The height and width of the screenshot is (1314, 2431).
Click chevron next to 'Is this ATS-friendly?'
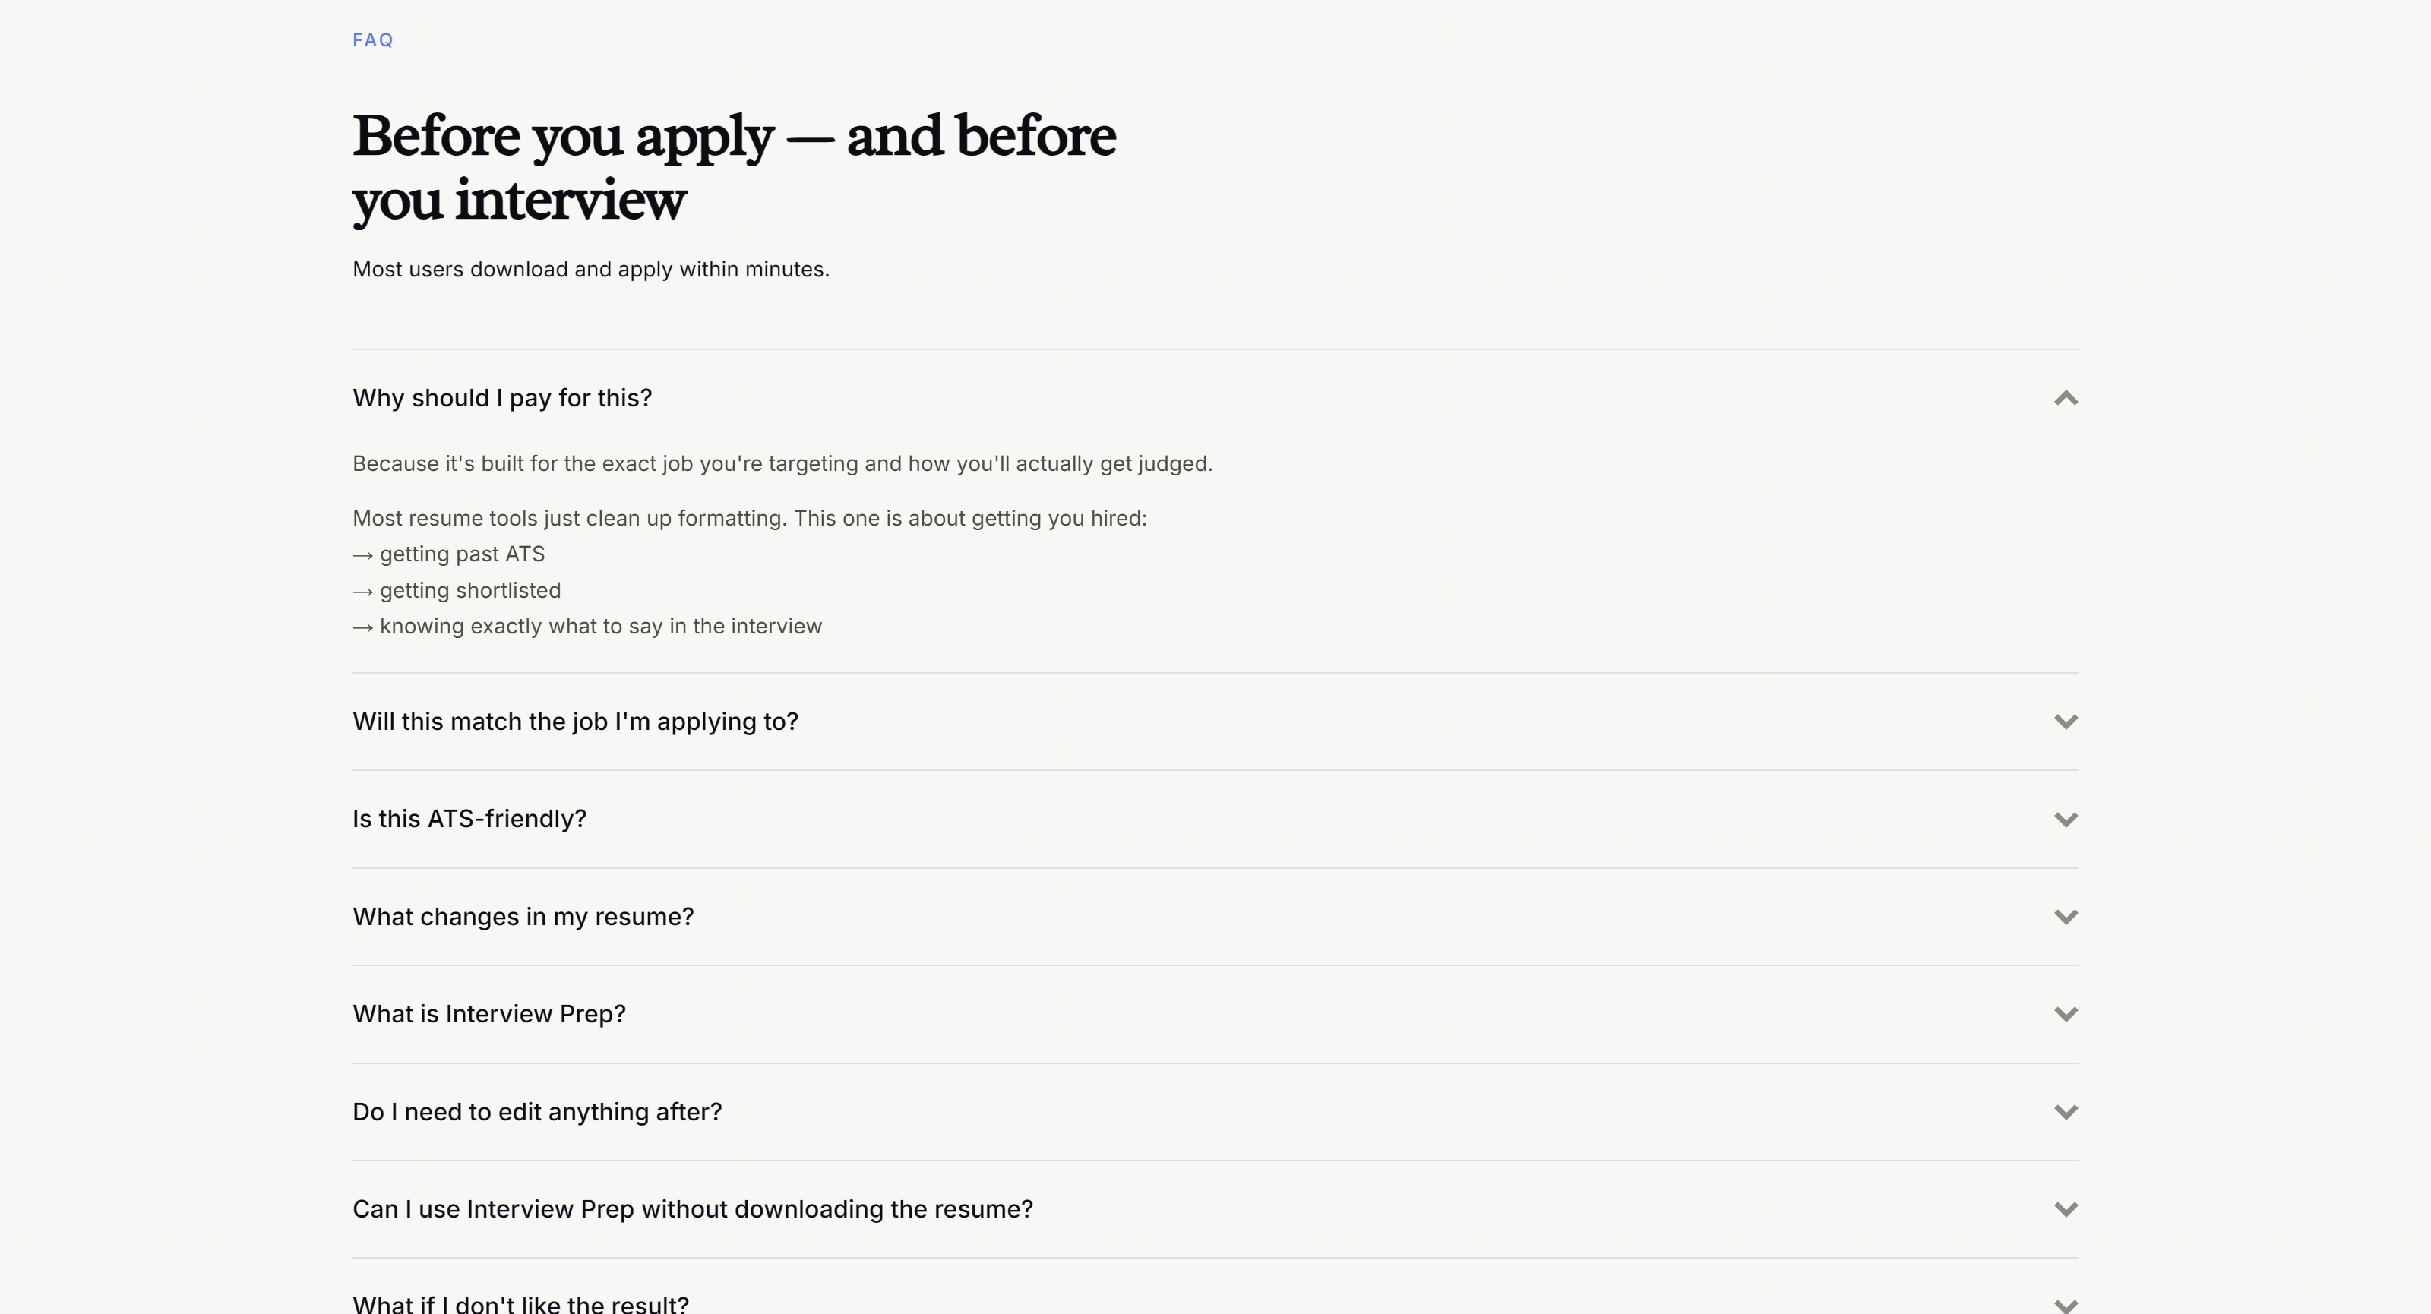2065,820
